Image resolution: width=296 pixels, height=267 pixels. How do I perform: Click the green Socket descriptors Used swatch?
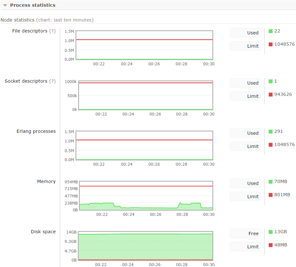(x=271, y=81)
